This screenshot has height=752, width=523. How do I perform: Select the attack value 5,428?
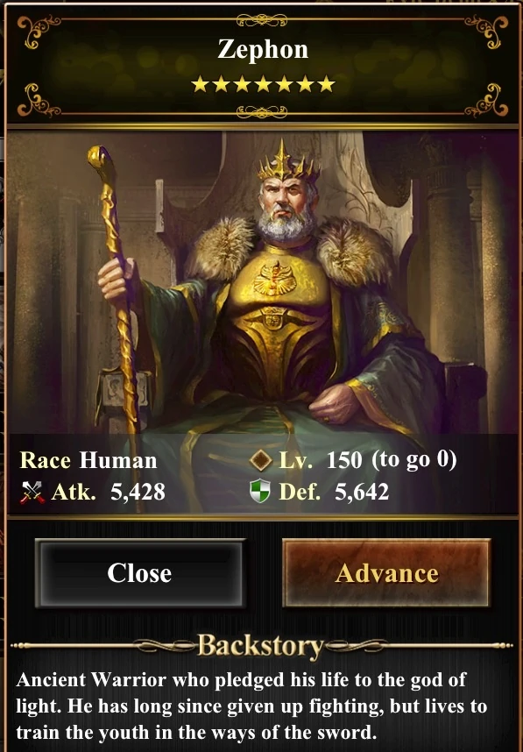click(x=138, y=492)
